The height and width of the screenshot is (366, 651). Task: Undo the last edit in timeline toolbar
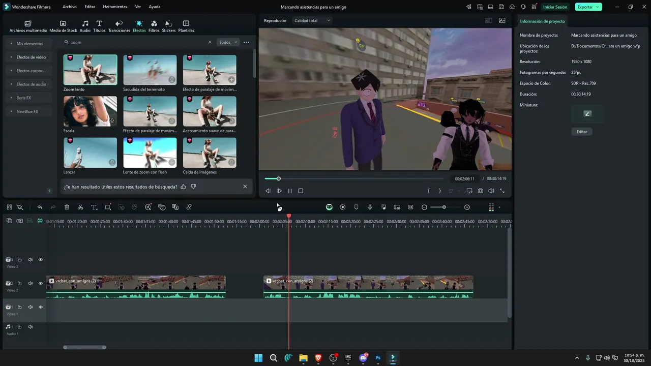tap(40, 207)
